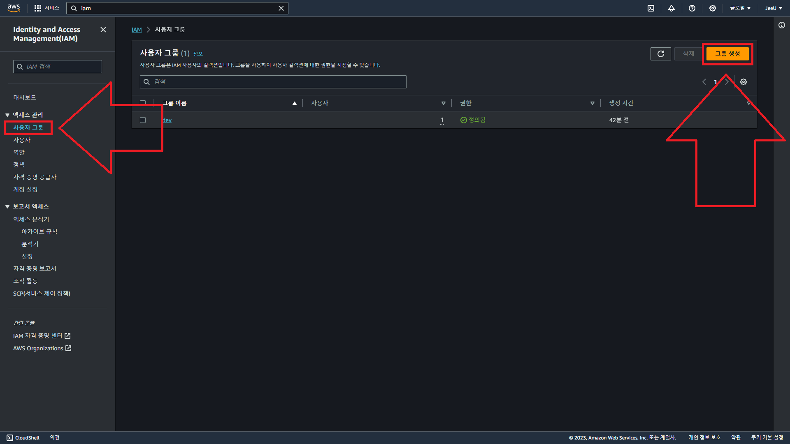Open the notifications bell icon
The height and width of the screenshot is (444, 790).
click(671, 8)
